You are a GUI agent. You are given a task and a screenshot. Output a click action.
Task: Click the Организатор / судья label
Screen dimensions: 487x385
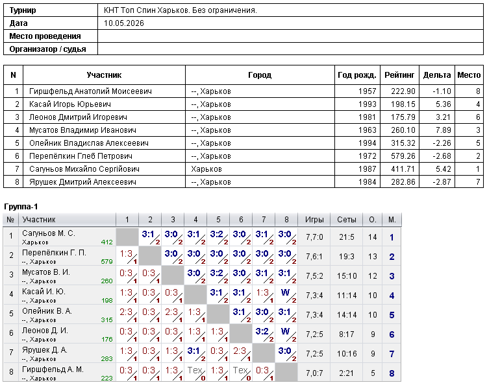click(47, 49)
